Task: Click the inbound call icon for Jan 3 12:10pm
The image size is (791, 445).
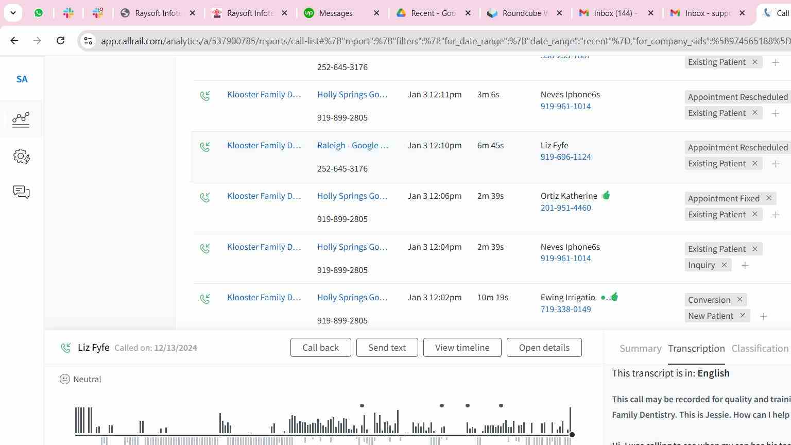Action: tap(205, 147)
